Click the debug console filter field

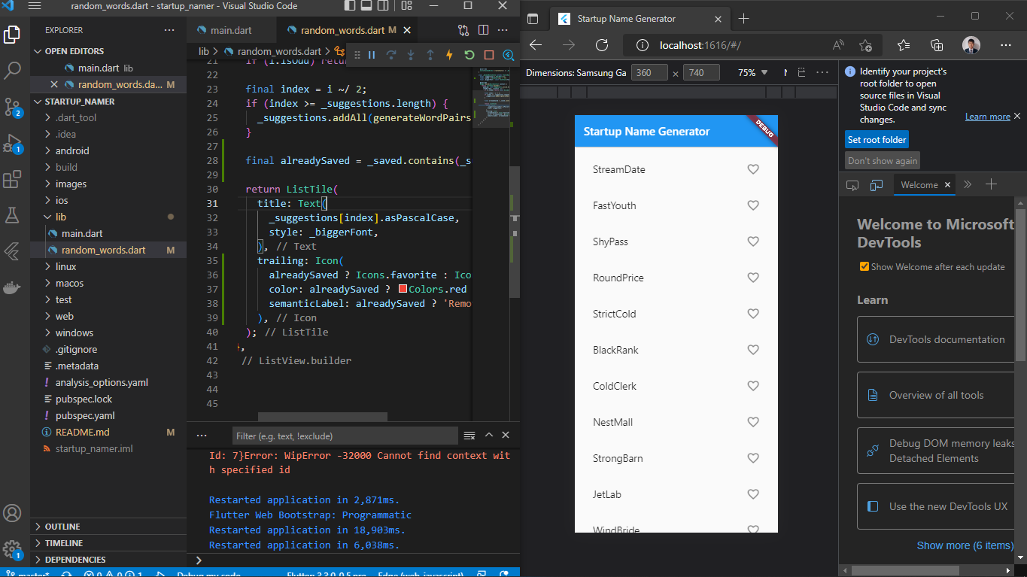[345, 436]
